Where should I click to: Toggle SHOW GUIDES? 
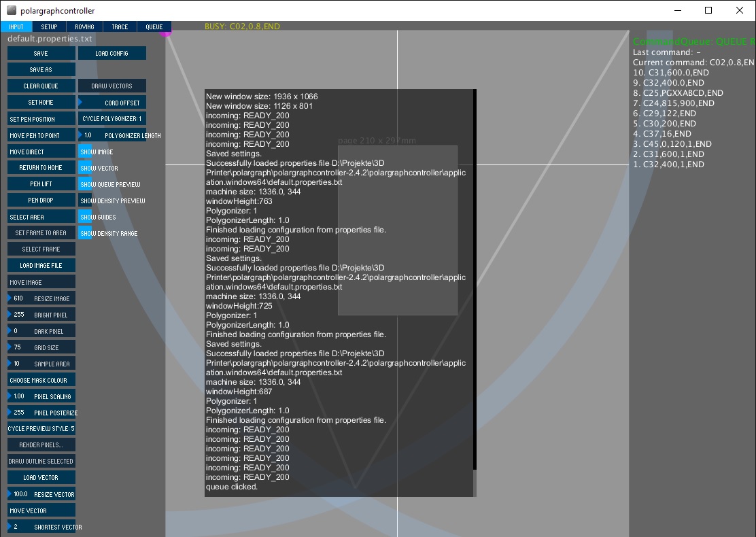pyautogui.click(x=84, y=217)
